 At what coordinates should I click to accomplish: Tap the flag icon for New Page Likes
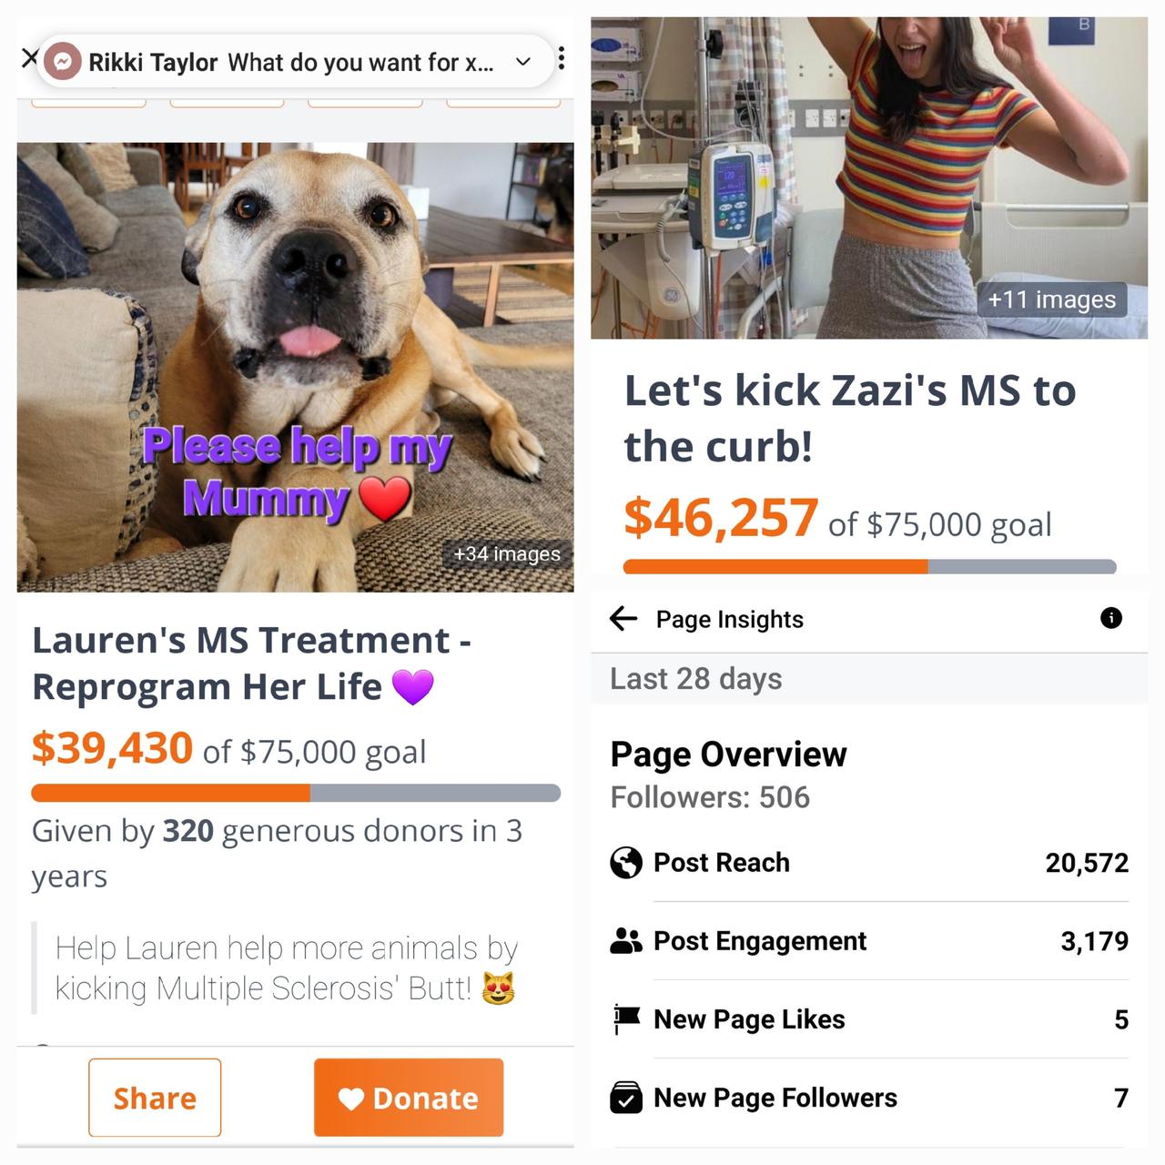click(x=626, y=1019)
